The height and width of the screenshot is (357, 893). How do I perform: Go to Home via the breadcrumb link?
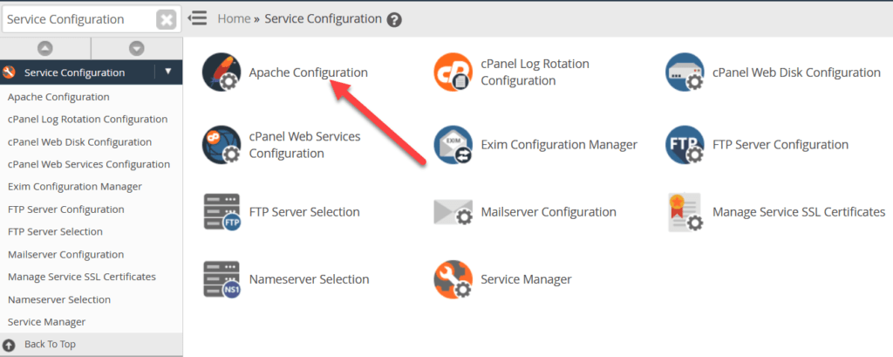click(233, 18)
